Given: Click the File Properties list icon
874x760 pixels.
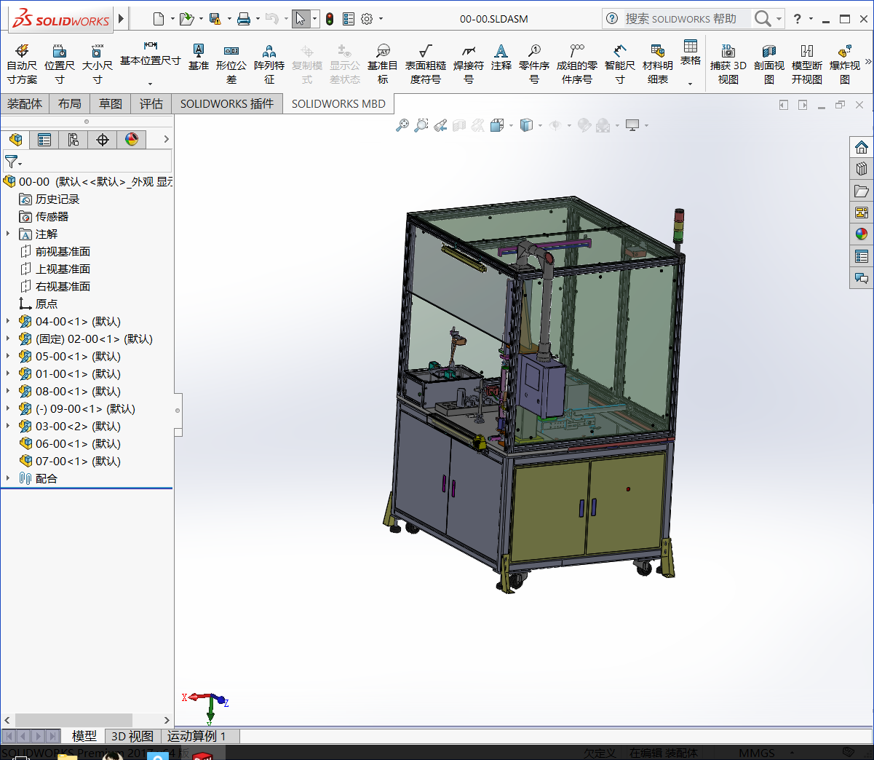Looking at the screenshot, I should 349,19.
